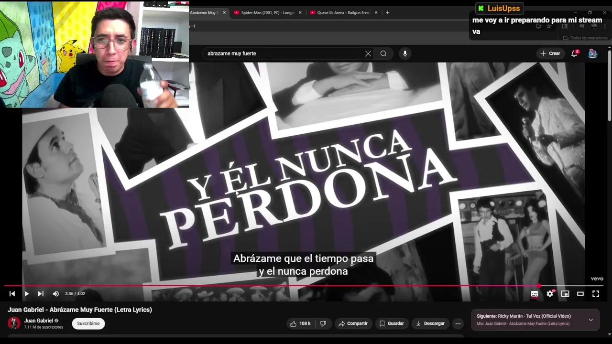Like the video with thumbs up 108 k
Image resolution: width=612 pixels, height=344 pixels.
click(300, 323)
